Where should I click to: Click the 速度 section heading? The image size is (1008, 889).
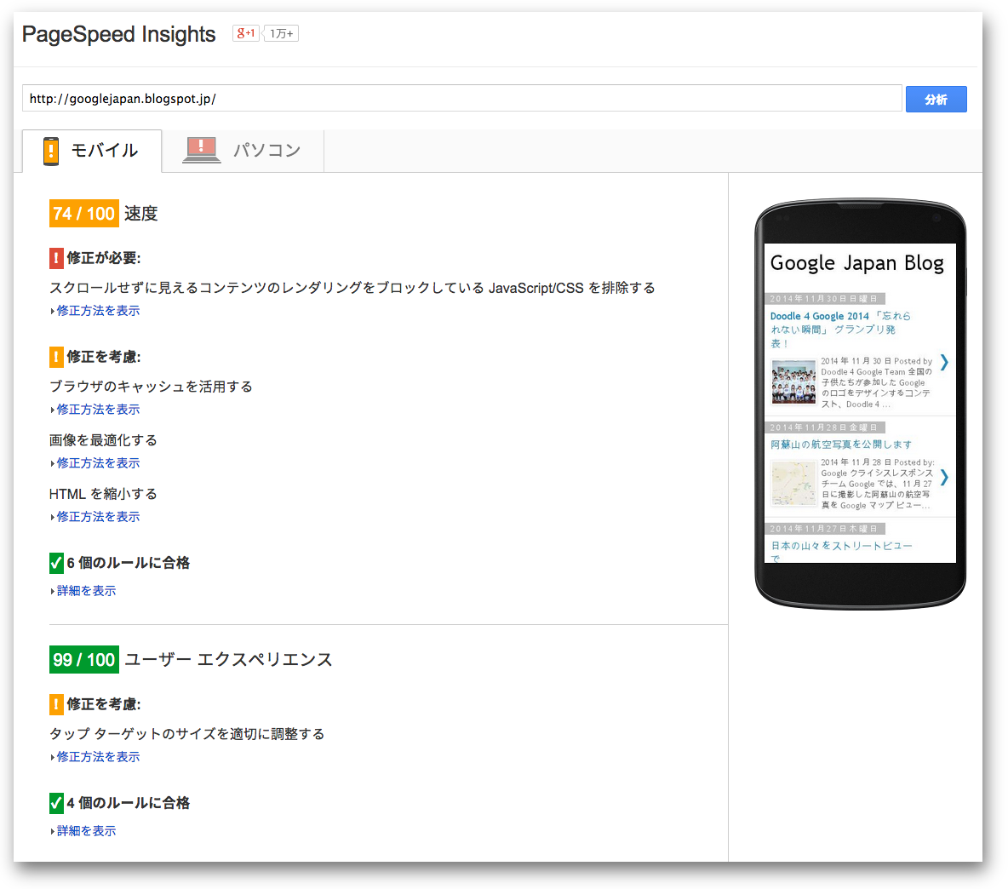(140, 214)
